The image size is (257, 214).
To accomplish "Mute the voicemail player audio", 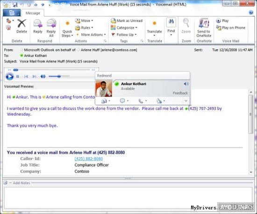I will [43, 76].
